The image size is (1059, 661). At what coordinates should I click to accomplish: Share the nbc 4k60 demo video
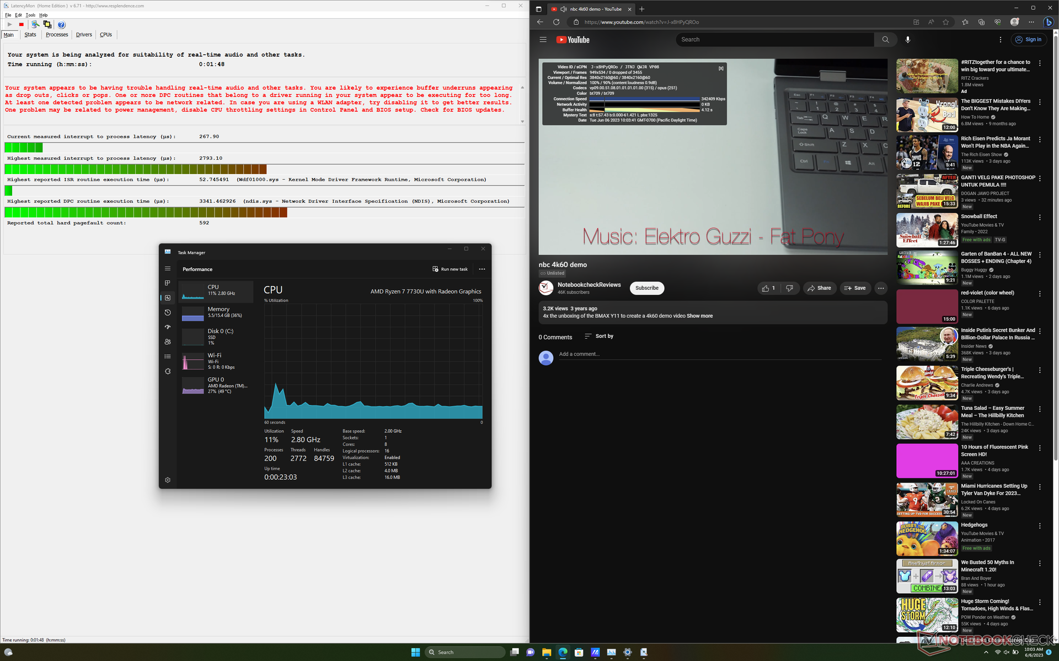point(819,288)
